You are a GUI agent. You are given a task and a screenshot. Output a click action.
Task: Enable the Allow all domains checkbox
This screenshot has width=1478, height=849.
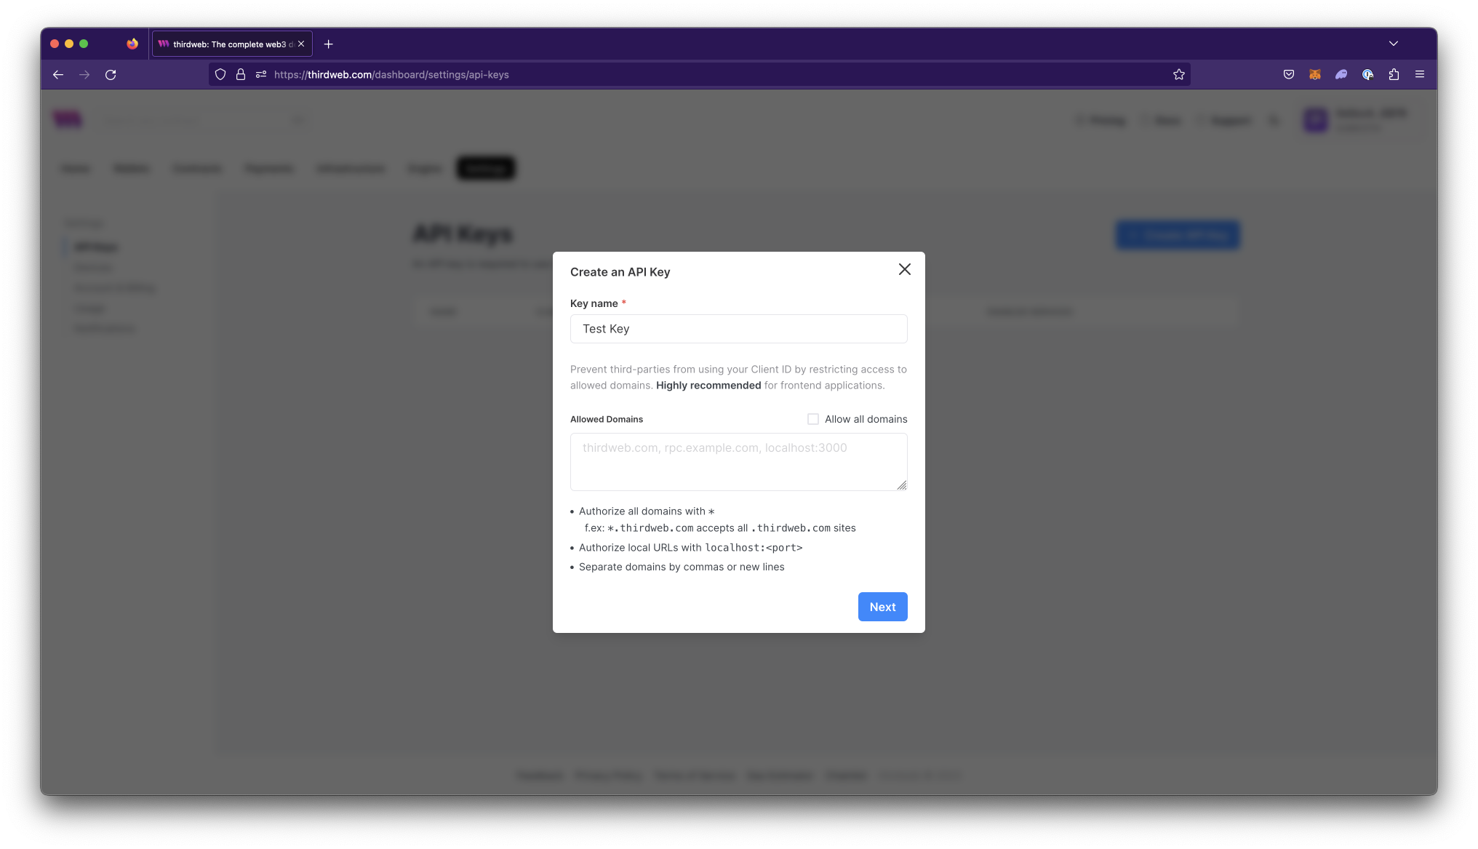coord(812,419)
